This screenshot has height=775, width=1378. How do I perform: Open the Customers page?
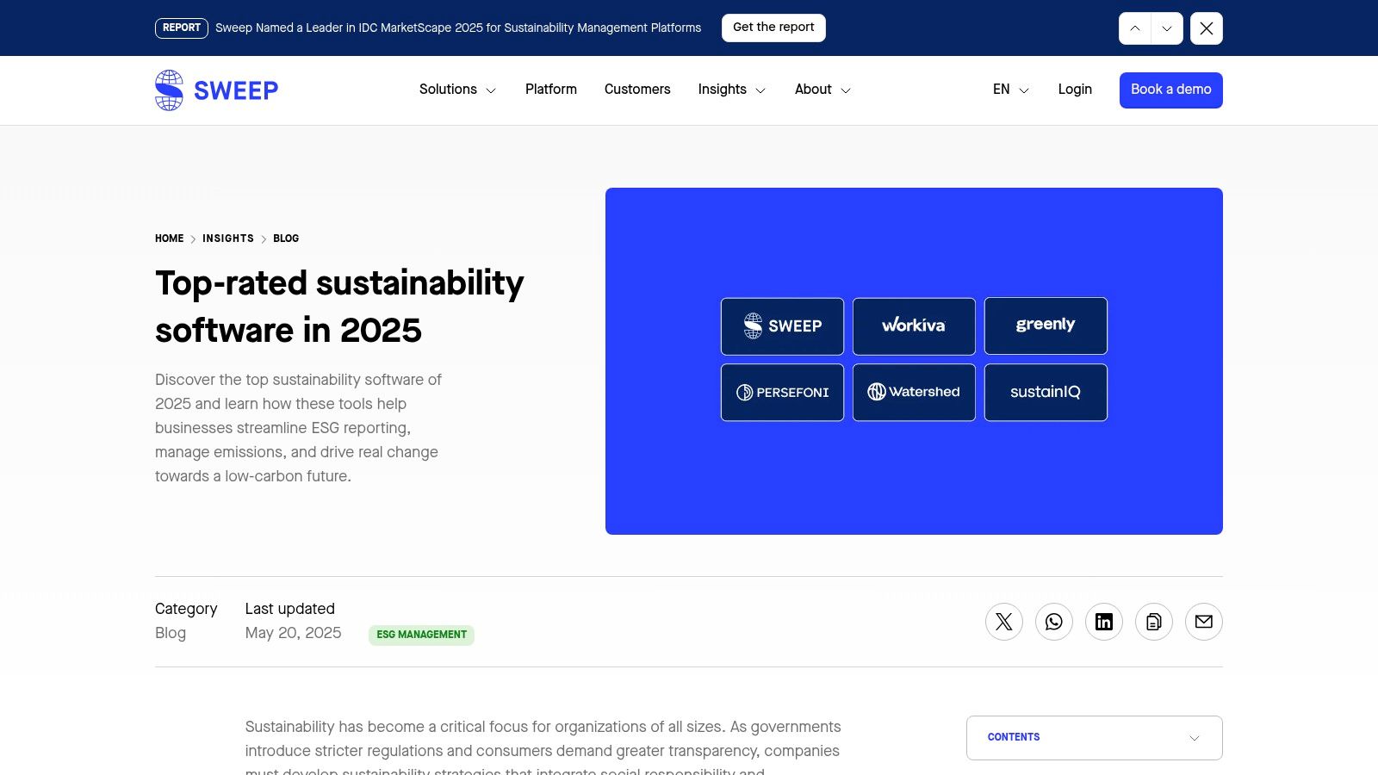[637, 90]
